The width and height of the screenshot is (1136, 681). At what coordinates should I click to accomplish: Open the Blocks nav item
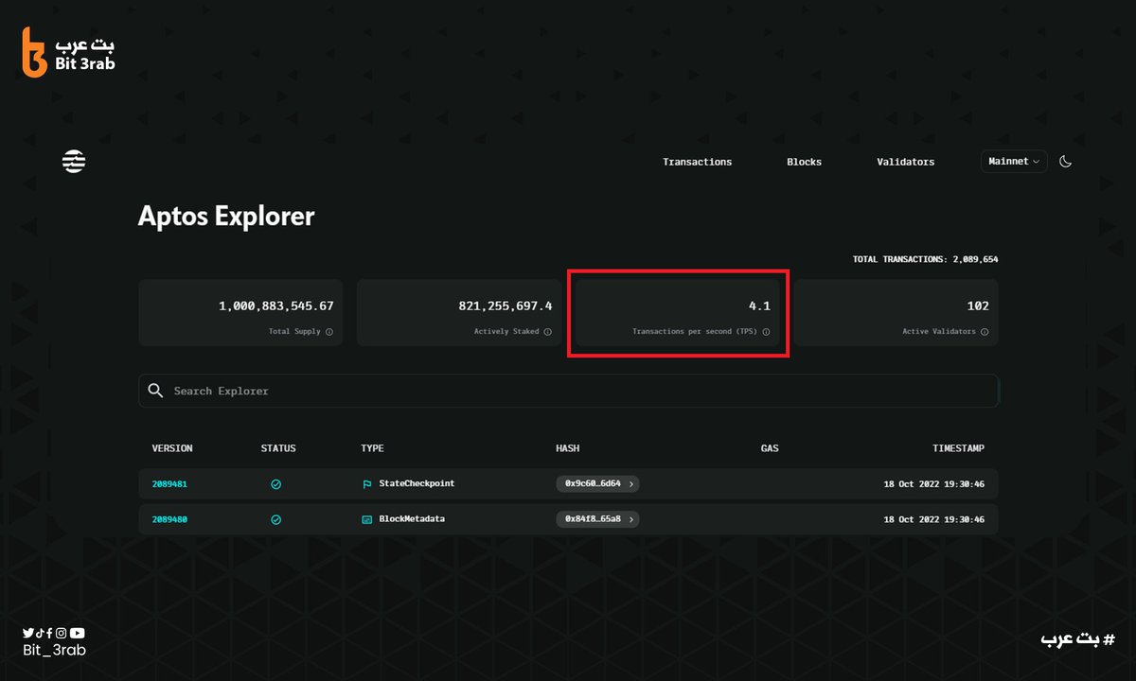coord(804,162)
